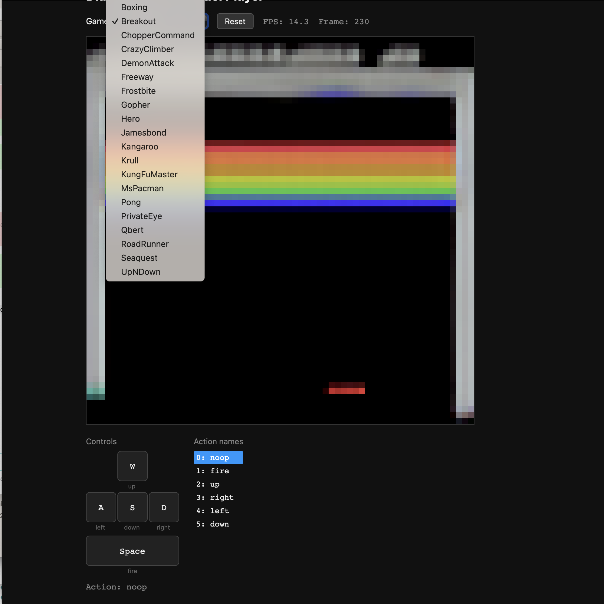Screen dimensions: 604x604
Task: Select Qbert from the list
Action: coord(155,230)
